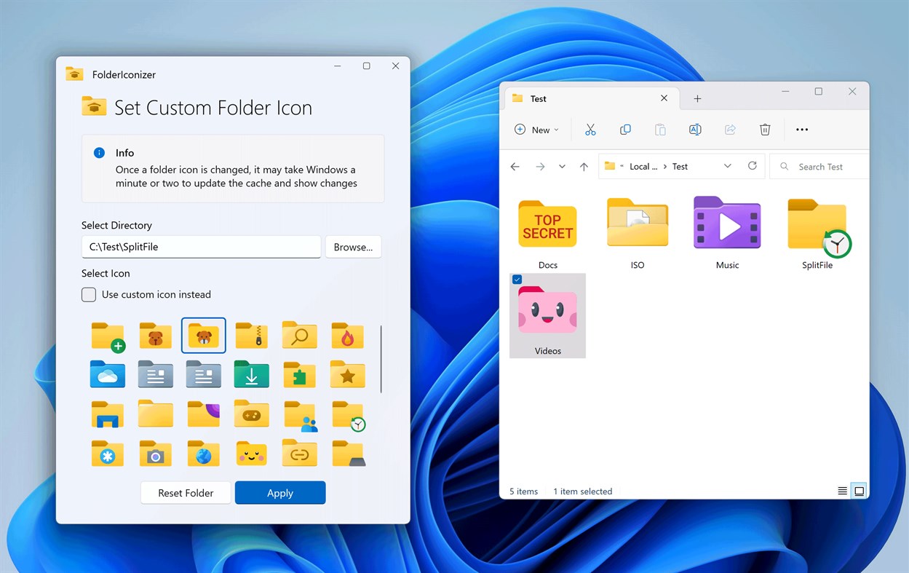The height and width of the screenshot is (573, 909).
Task: Open the See more ellipsis menu
Action: pyautogui.click(x=802, y=129)
